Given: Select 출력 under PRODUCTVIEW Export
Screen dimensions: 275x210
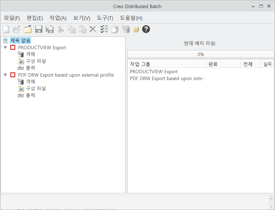Looking at the screenshot, I should (30, 68).
